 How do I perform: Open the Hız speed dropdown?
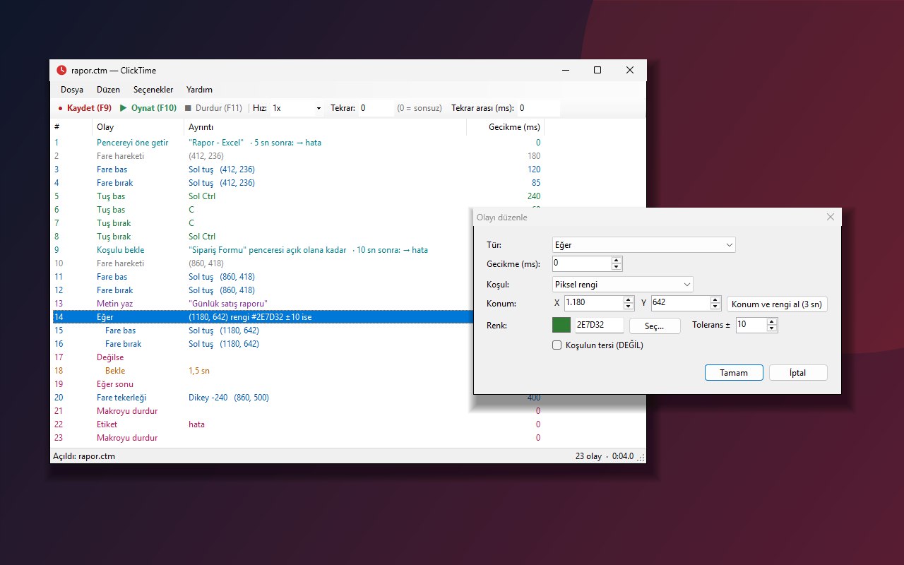297,108
